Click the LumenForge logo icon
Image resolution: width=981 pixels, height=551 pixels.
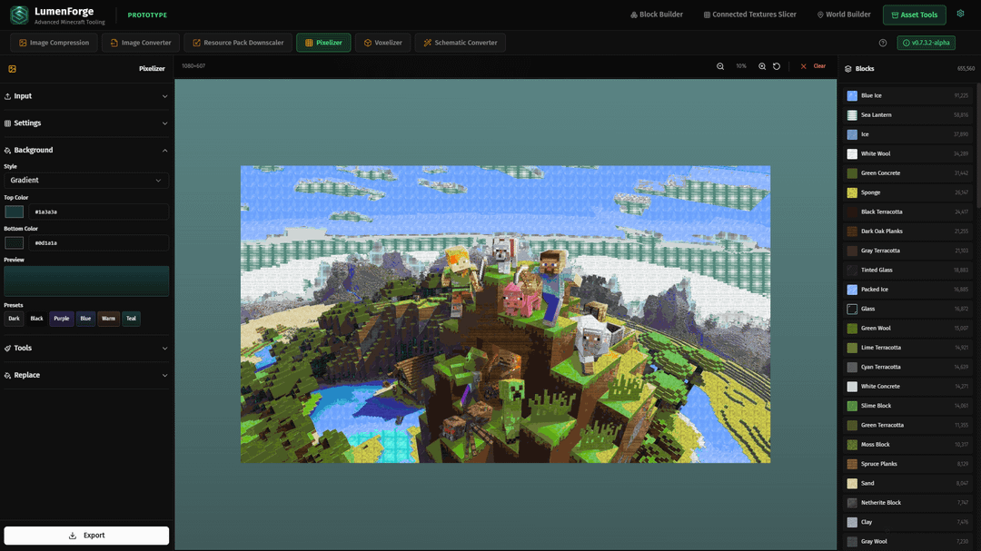click(19, 15)
